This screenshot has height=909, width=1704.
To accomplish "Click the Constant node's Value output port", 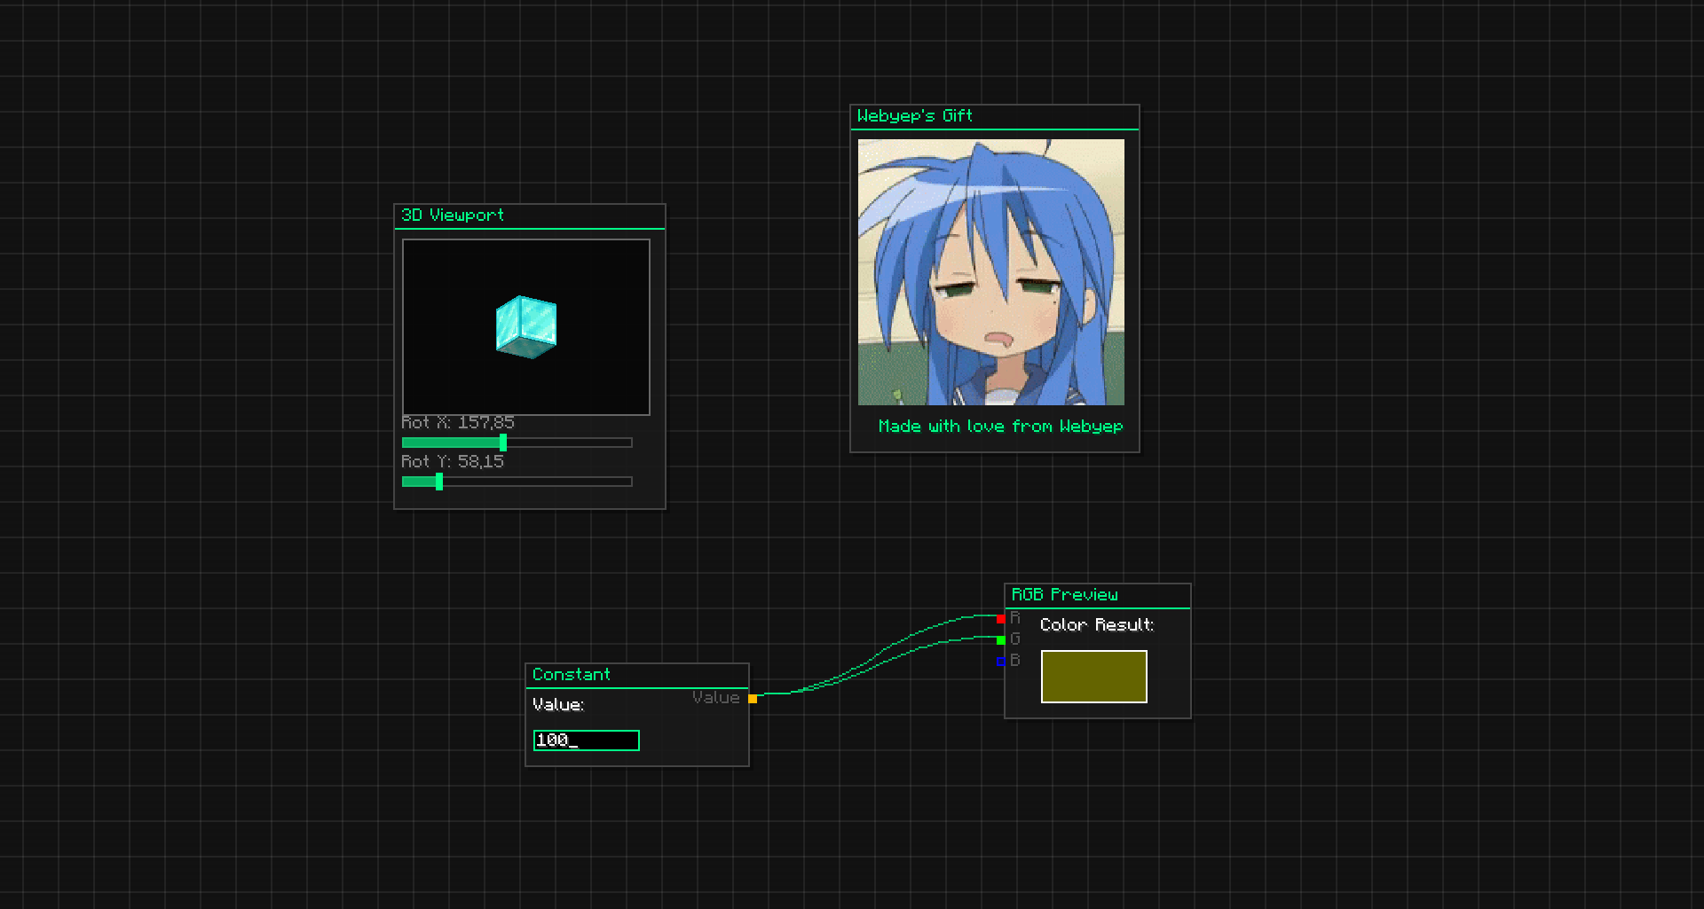I will 753,699.
